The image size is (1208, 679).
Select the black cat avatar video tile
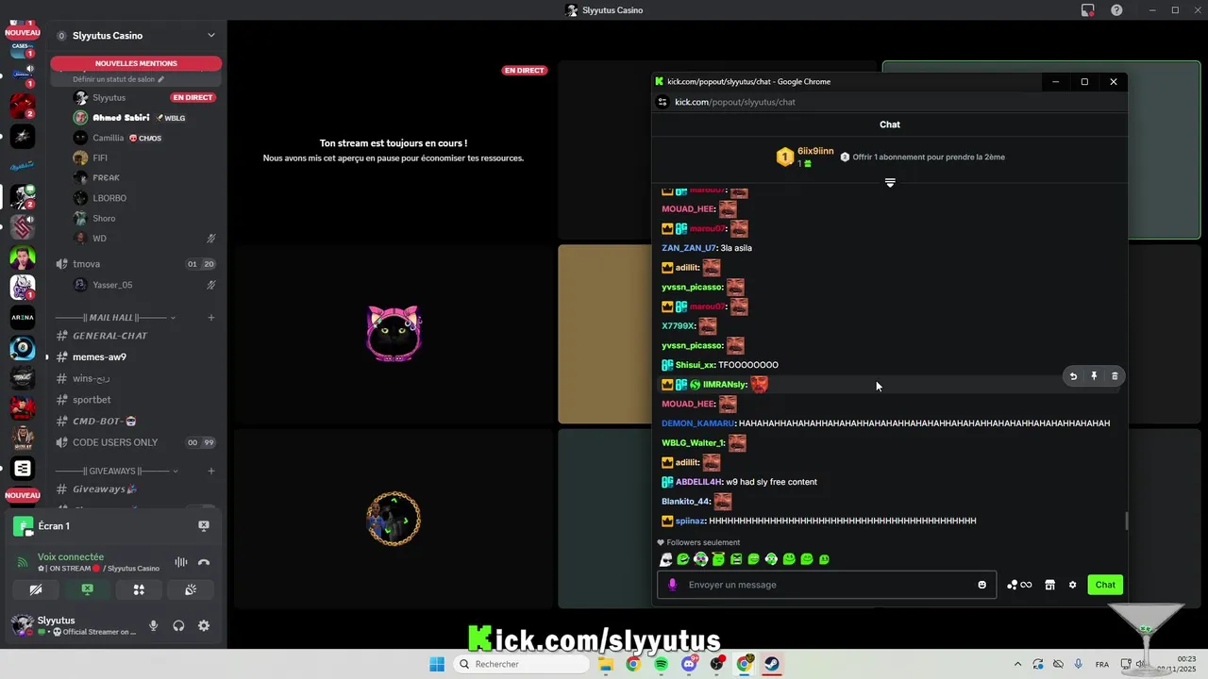tap(394, 334)
